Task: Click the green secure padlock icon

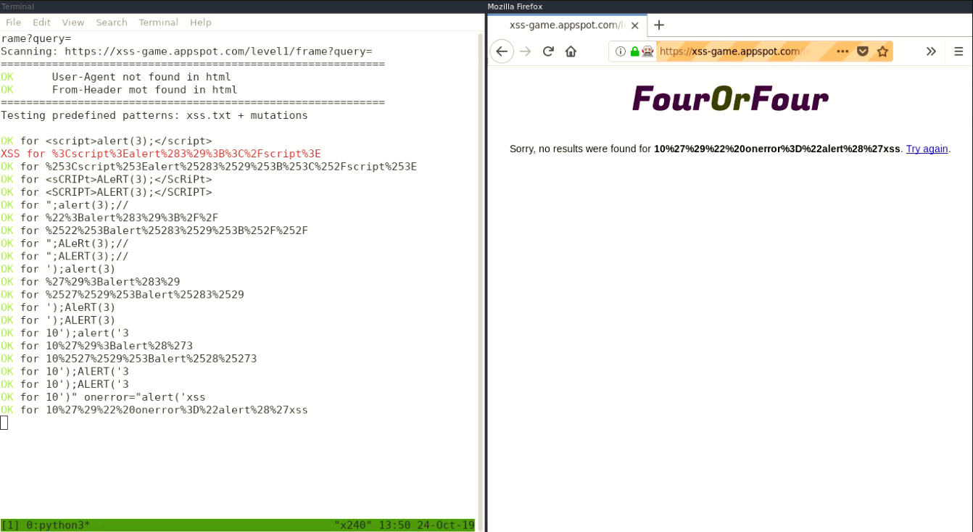Action: 634,51
